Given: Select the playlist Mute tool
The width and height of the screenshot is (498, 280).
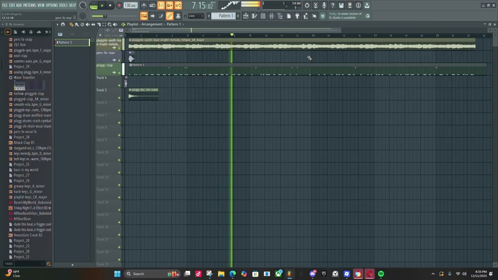Looking at the screenshot, I should click(88, 24).
